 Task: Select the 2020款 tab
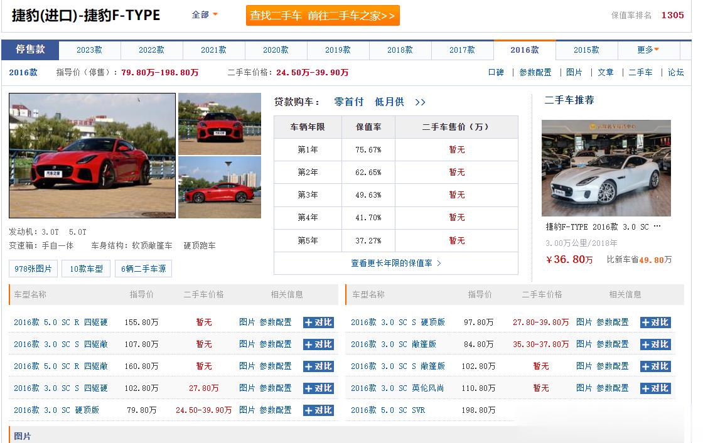276,50
